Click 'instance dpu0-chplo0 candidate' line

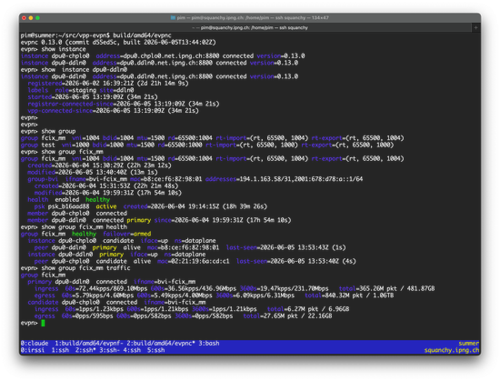pos(122,240)
